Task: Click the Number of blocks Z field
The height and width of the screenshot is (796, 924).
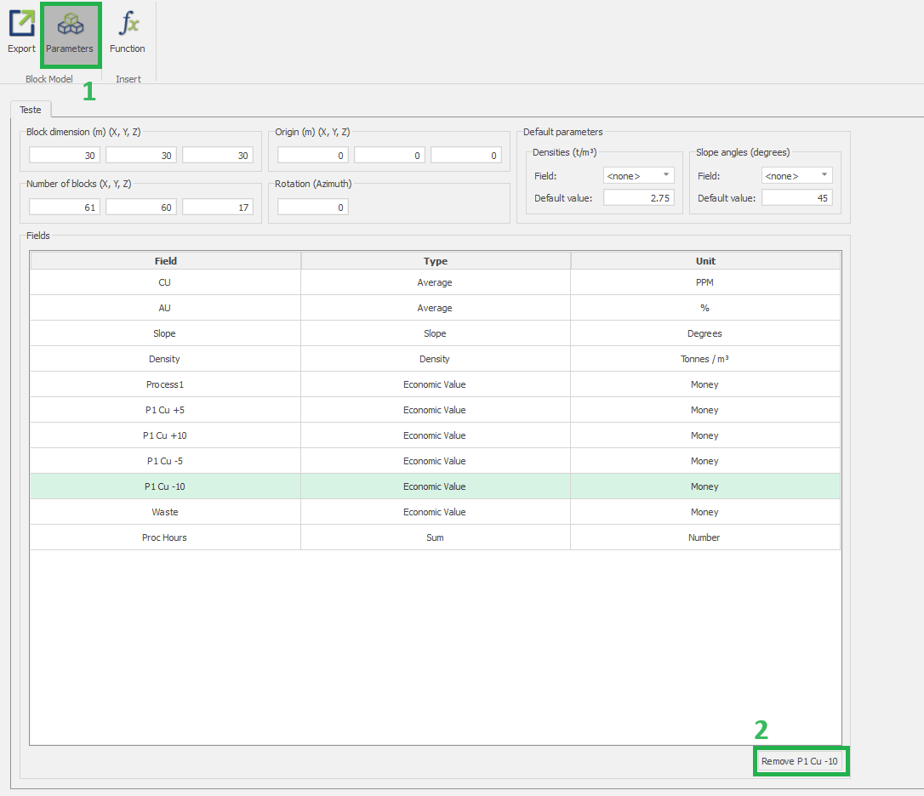Action: [218, 207]
